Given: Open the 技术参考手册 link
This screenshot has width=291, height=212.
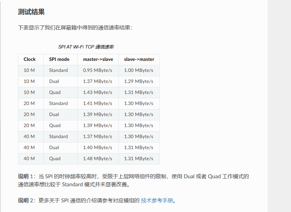Looking at the screenshot, I should point(157,201).
